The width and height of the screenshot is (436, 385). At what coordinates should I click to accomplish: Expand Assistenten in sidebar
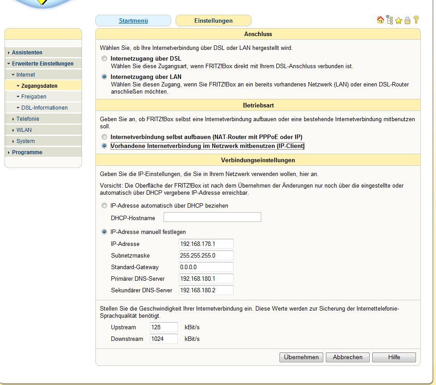(x=43, y=52)
